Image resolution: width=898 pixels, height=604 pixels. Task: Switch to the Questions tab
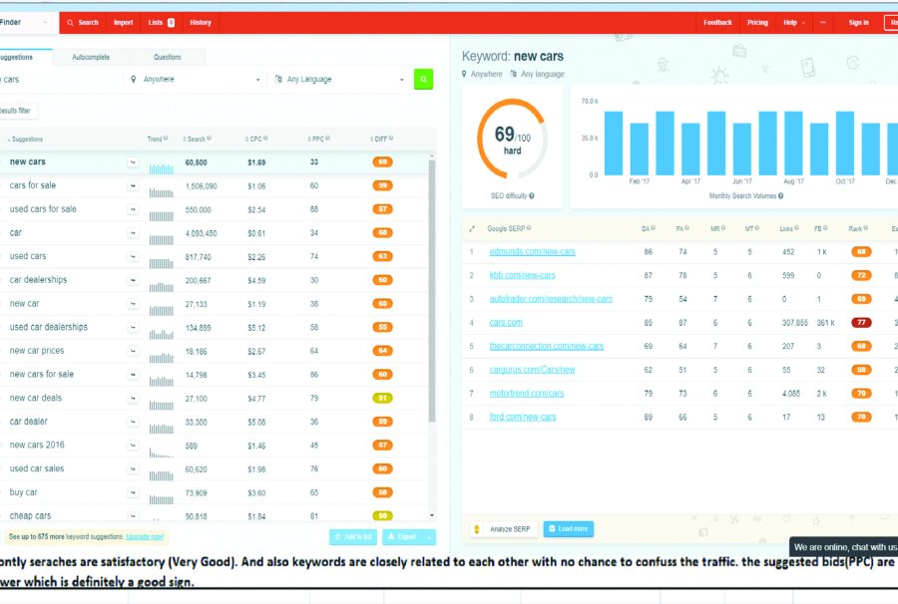tap(168, 57)
